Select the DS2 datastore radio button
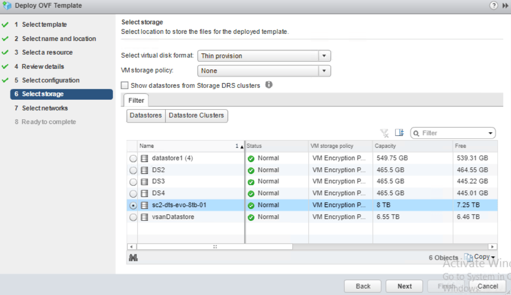511x295 pixels. coord(133,170)
